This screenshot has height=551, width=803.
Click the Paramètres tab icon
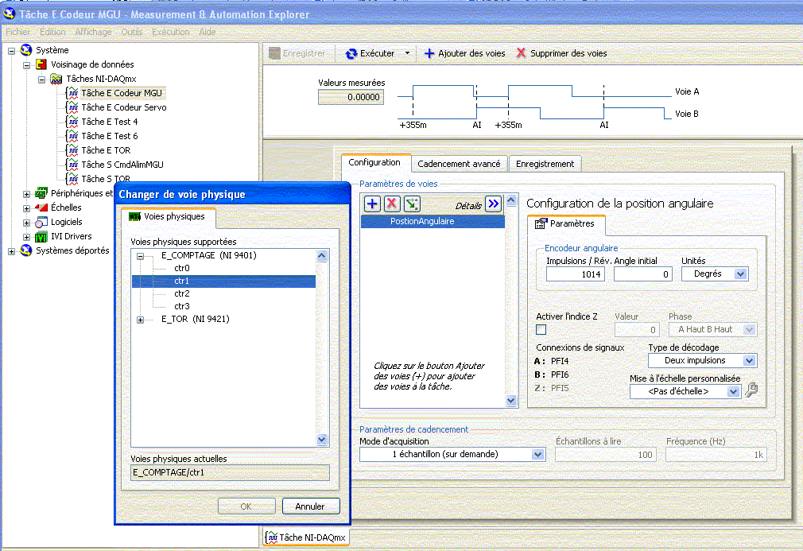click(541, 223)
